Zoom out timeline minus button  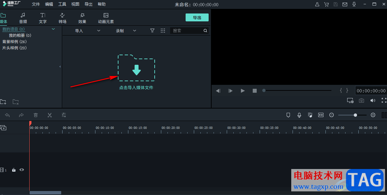pos(331,115)
